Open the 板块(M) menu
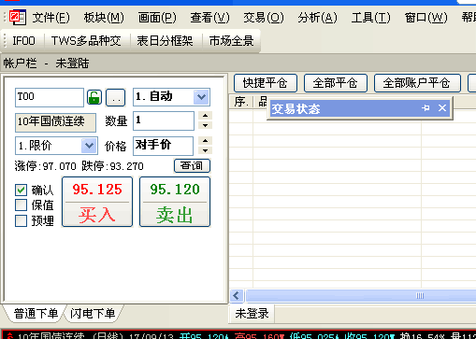Viewport: 476px width, 339px height. tap(104, 18)
